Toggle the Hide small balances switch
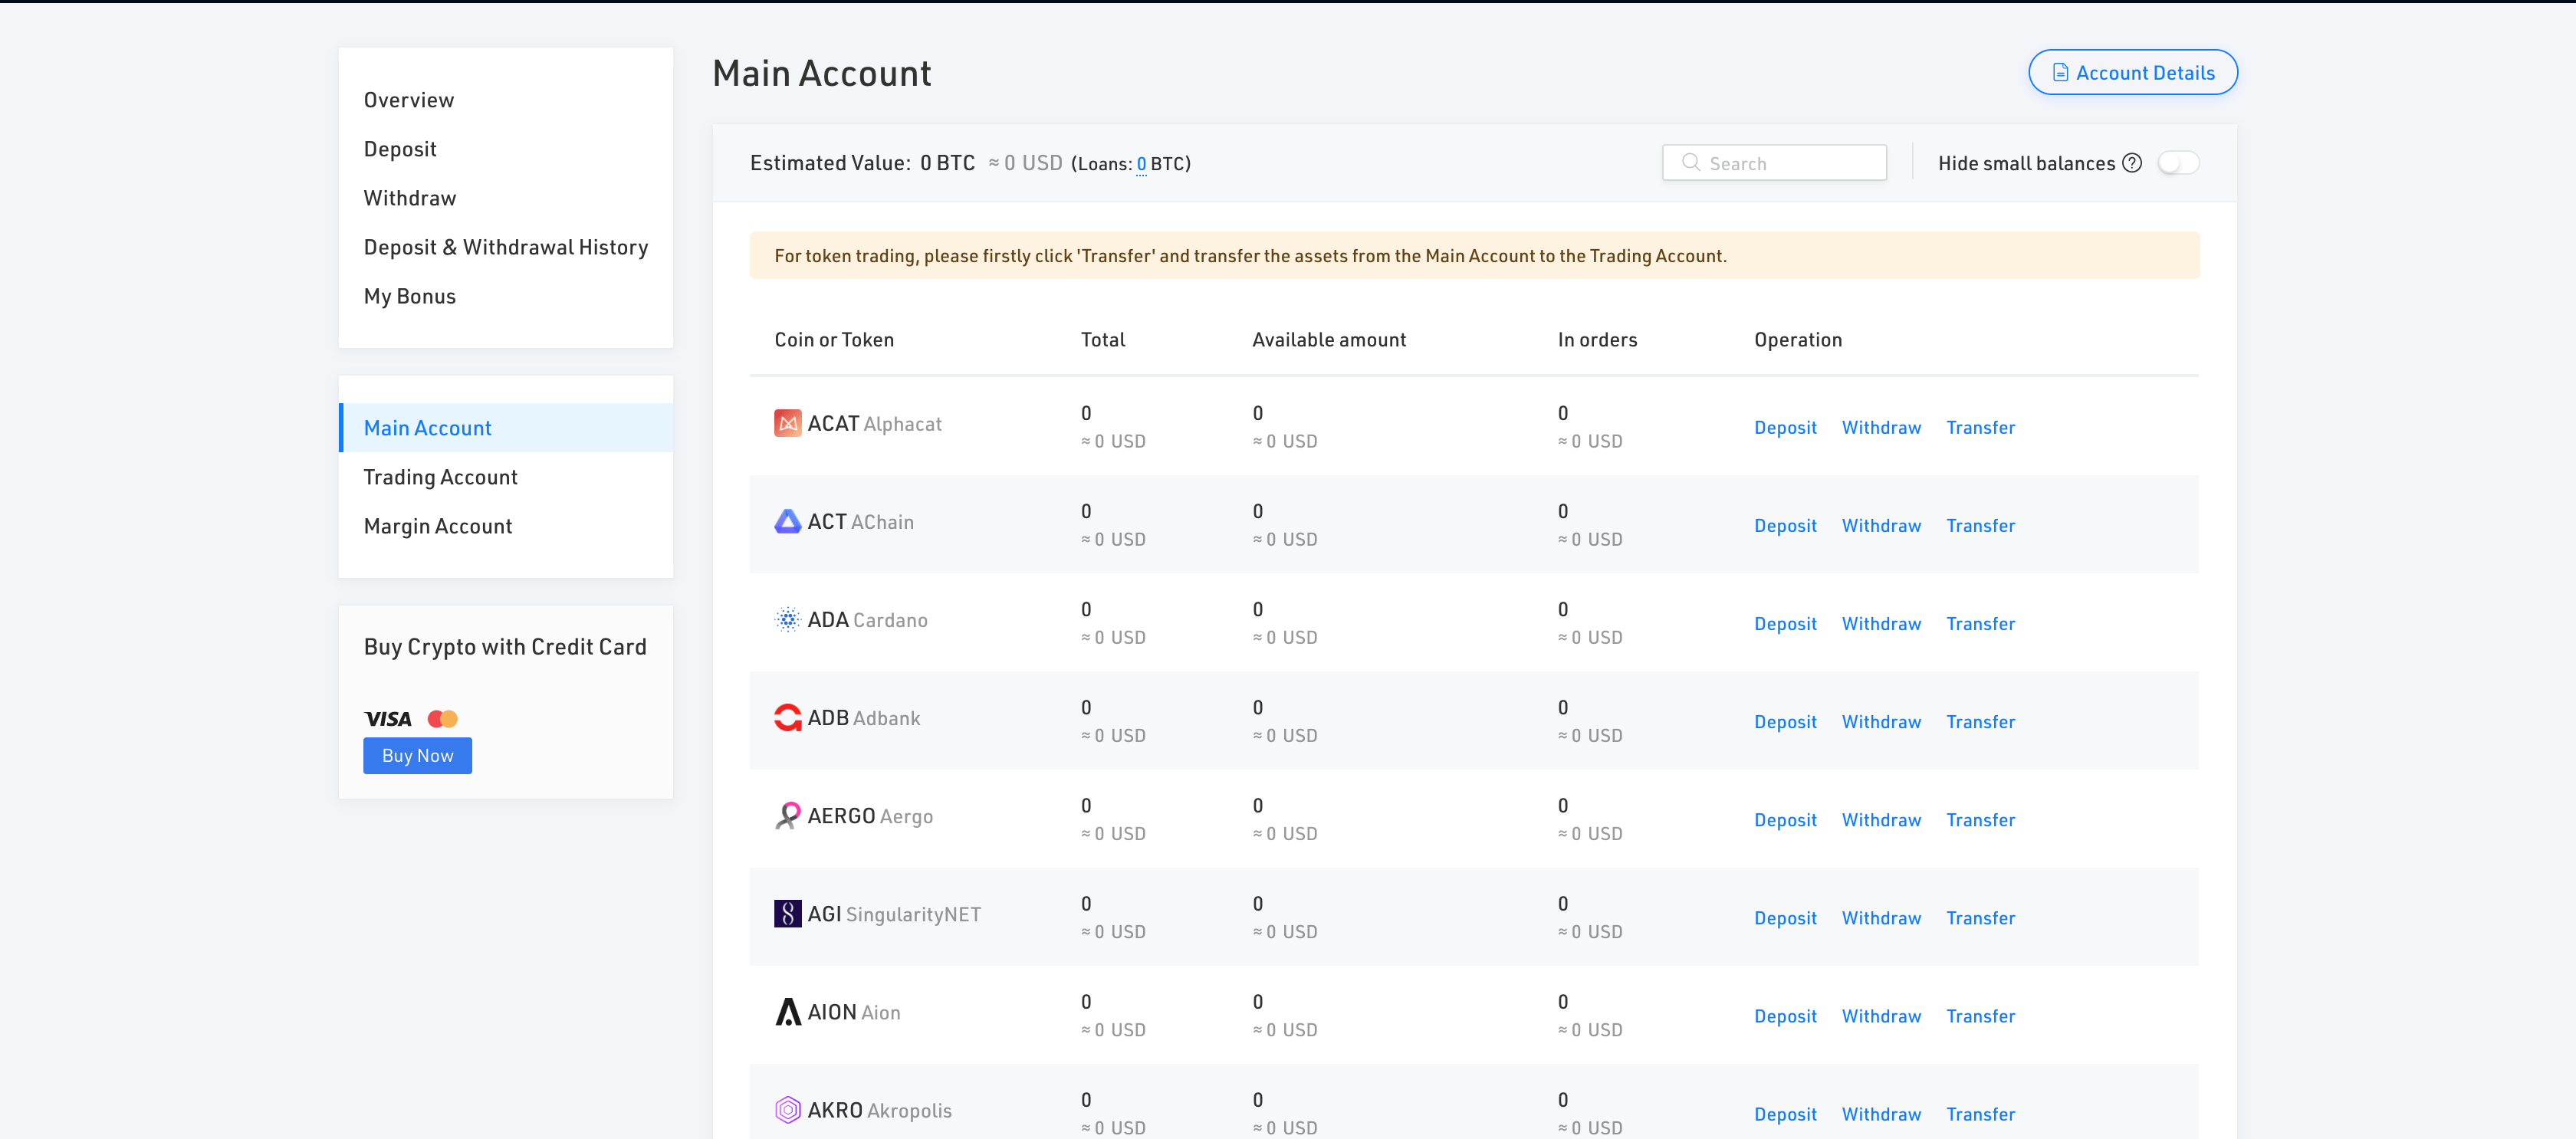 [x=2177, y=163]
